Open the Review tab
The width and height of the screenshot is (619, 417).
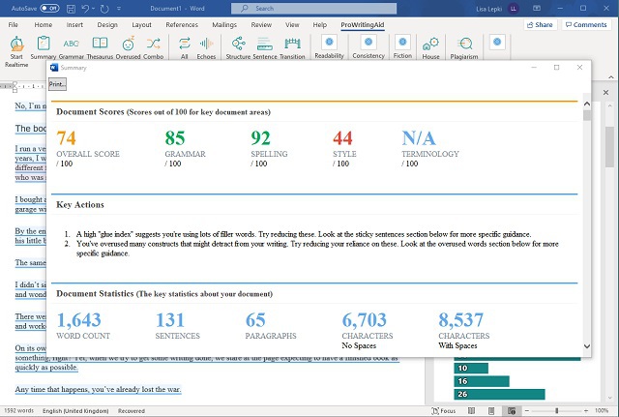coord(261,24)
